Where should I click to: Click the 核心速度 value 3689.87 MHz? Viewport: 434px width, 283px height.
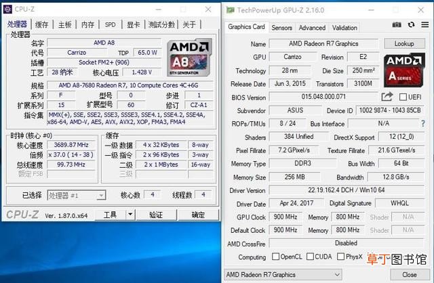coord(71,145)
